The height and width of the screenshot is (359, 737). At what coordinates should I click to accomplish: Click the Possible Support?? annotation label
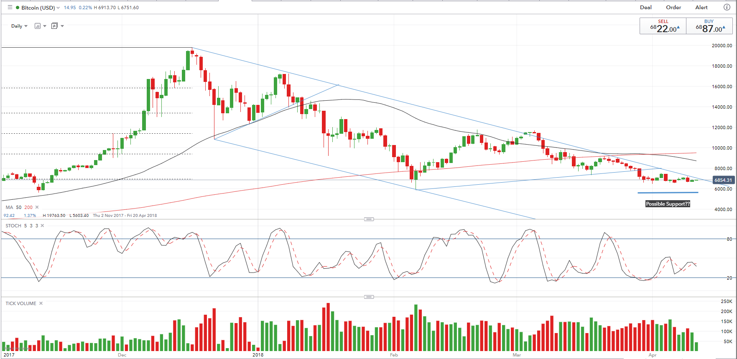coord(668,204)
